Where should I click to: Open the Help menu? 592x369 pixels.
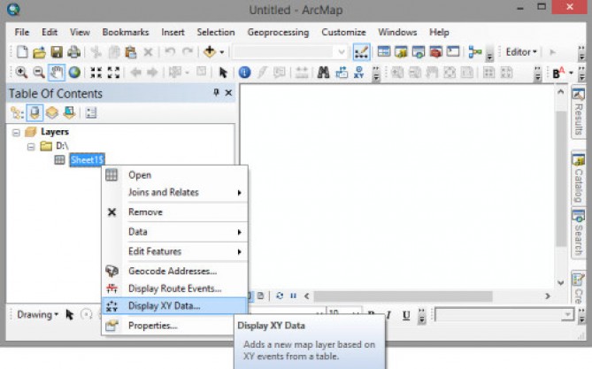(439, 32)
